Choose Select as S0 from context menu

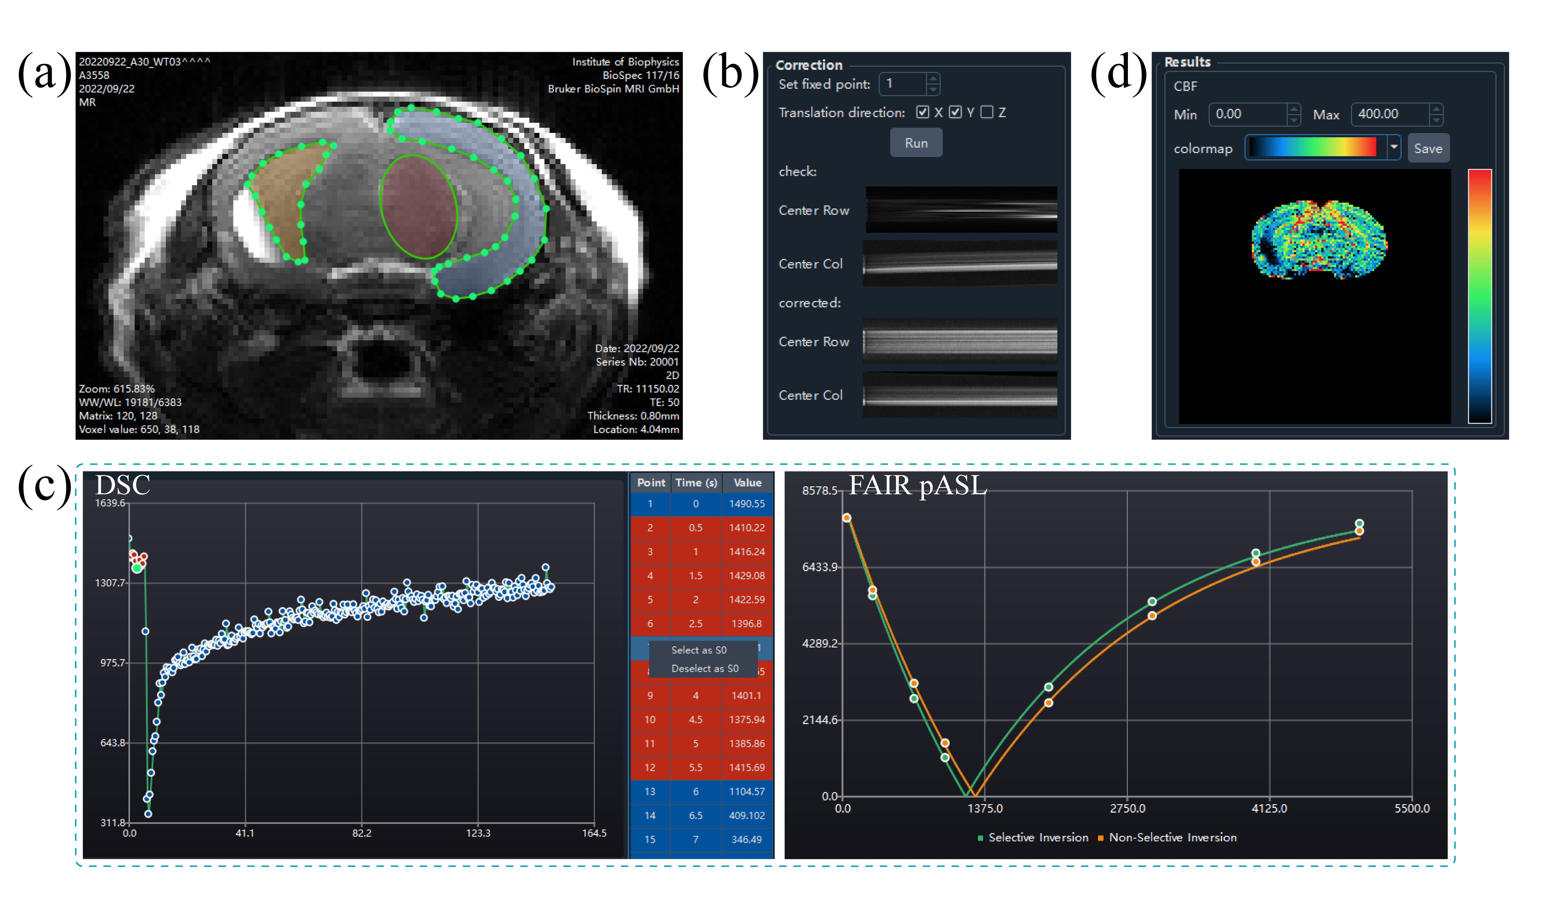click(699, 650)
